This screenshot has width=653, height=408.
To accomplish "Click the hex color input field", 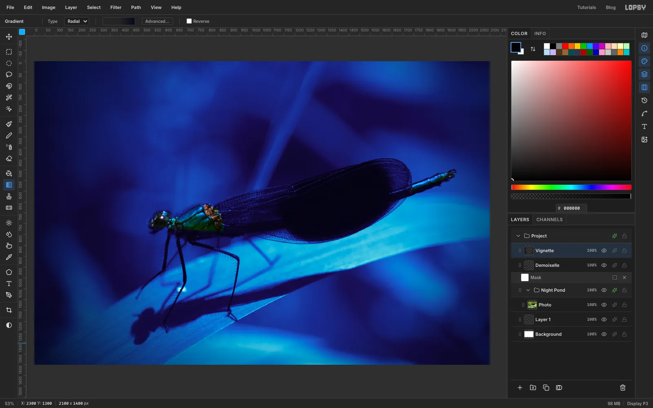I will pyautogui.click(x=571, y=208).
